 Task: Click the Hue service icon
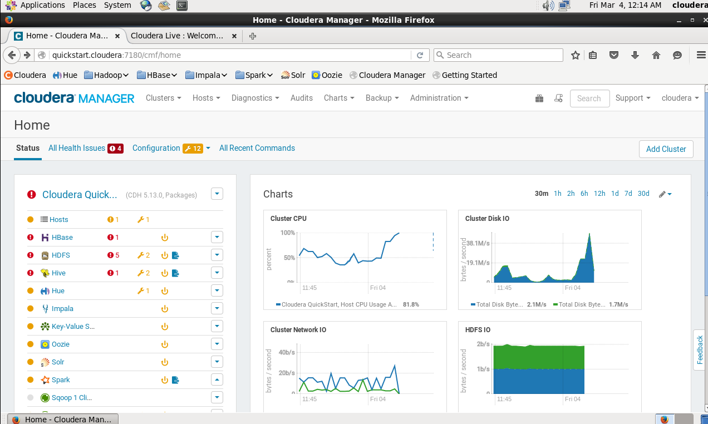(x=45, y=291)
